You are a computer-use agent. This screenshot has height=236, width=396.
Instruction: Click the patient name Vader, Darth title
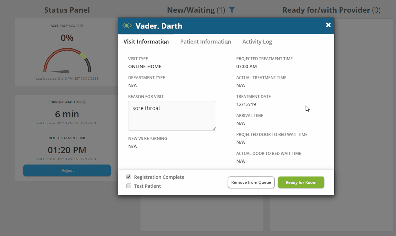[159, 26]
